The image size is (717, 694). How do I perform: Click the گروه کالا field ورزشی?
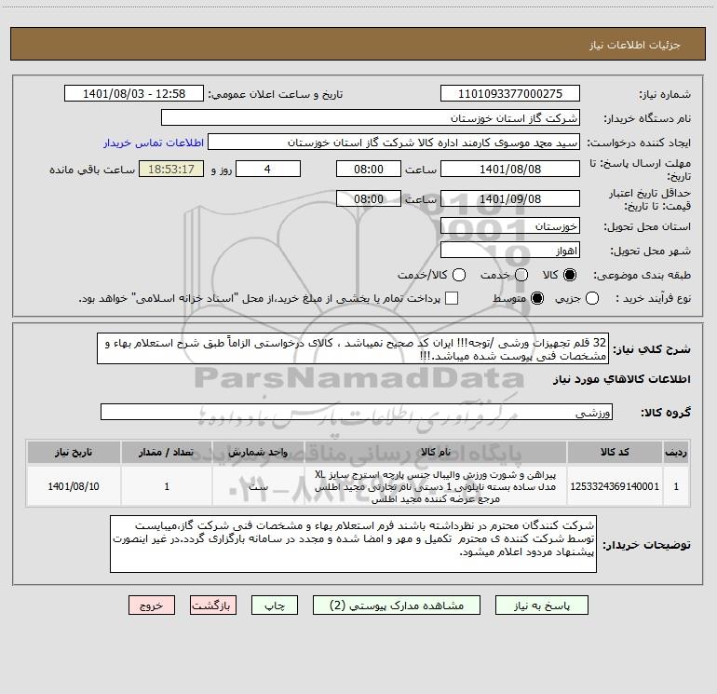(357, 412)
